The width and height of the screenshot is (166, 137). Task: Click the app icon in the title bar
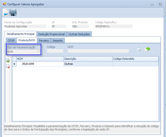(x=4, y=4)
